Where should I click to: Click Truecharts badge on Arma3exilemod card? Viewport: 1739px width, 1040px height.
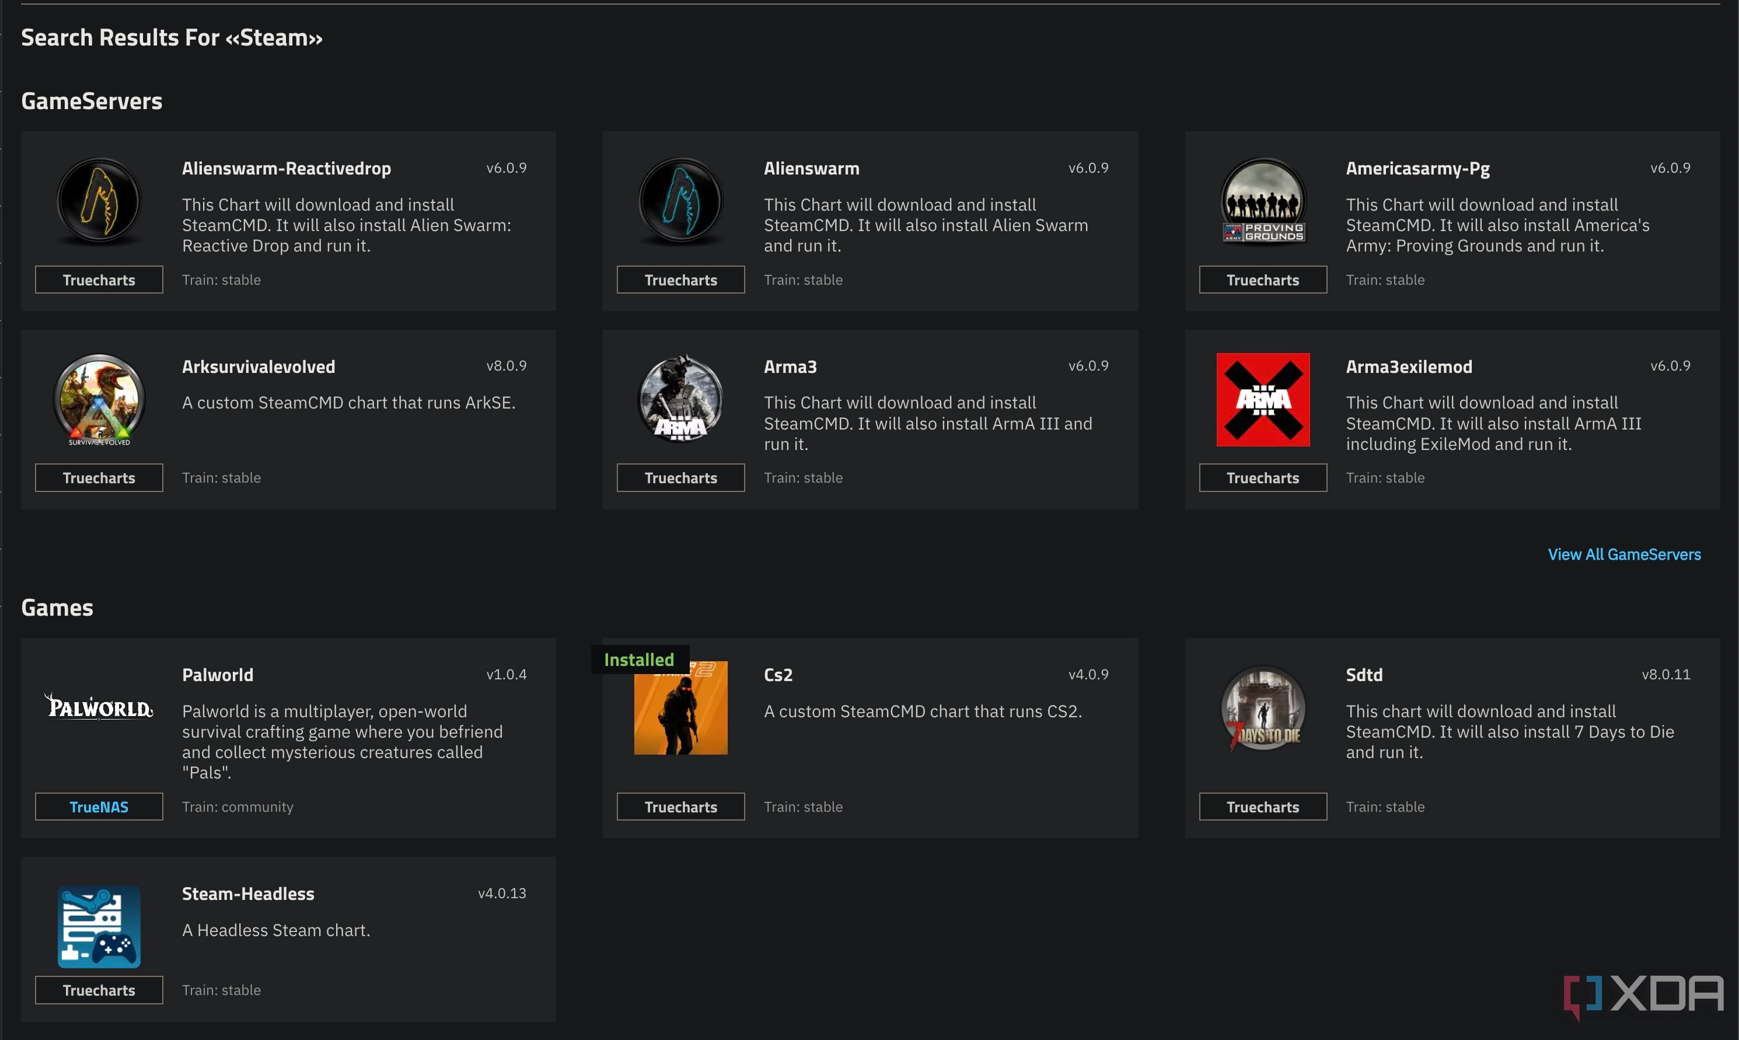click(1263, 478)
